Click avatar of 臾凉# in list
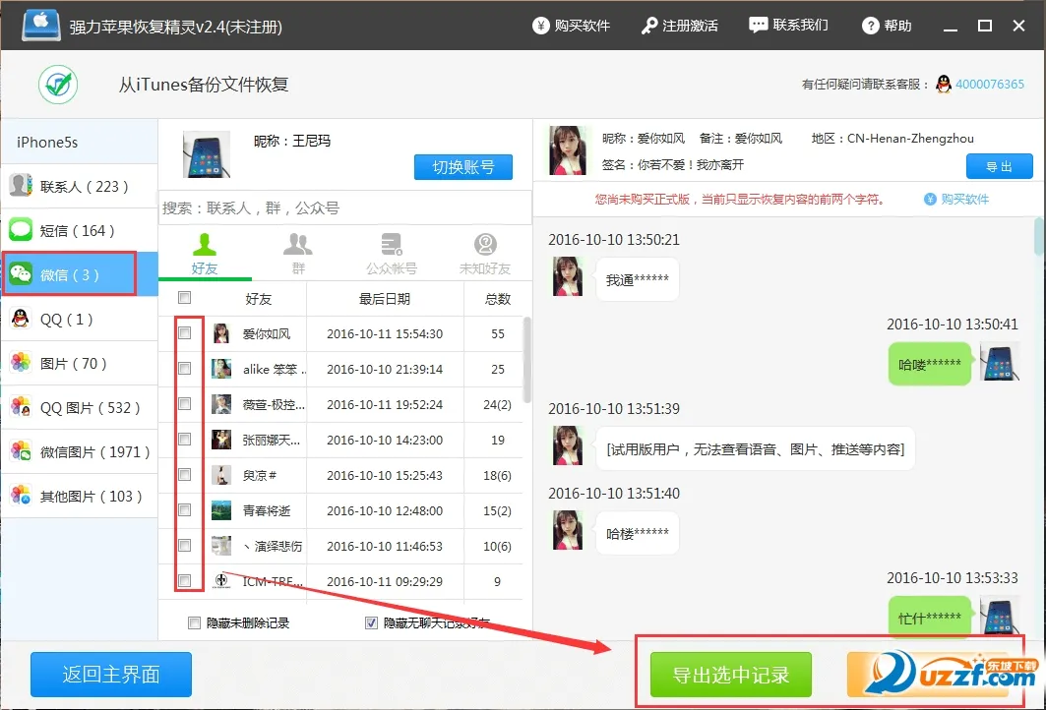The image size is (1046, 710). point(221,475)
